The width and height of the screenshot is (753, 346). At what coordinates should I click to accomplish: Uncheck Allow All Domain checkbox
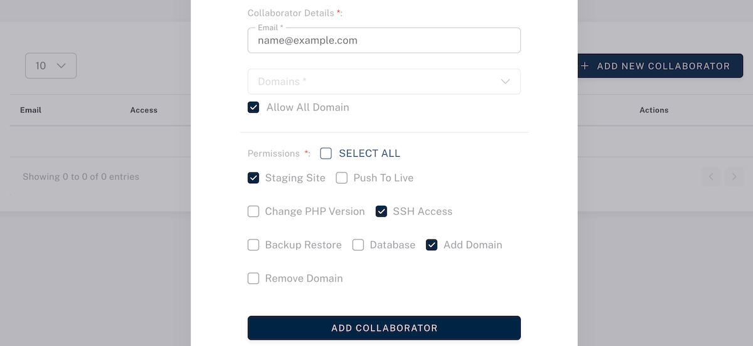[x=254, y=107]
